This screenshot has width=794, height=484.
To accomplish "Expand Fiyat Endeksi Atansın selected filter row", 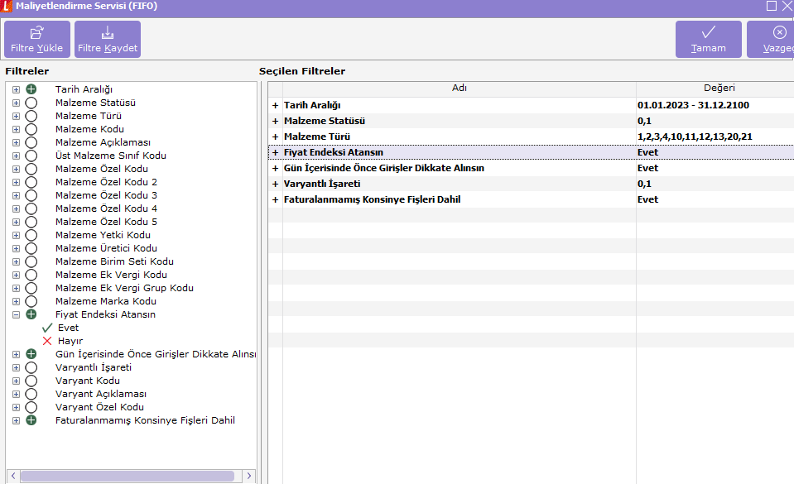I will pyautogui.click(x=275, y=152).
